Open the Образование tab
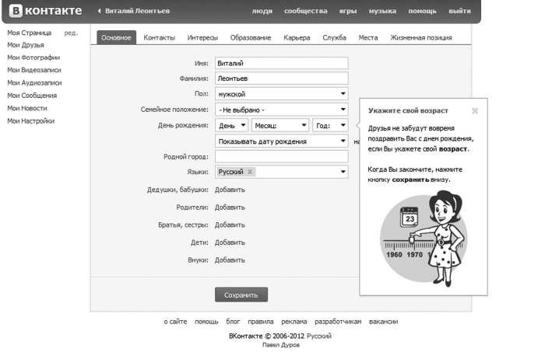 click(251, 37)
